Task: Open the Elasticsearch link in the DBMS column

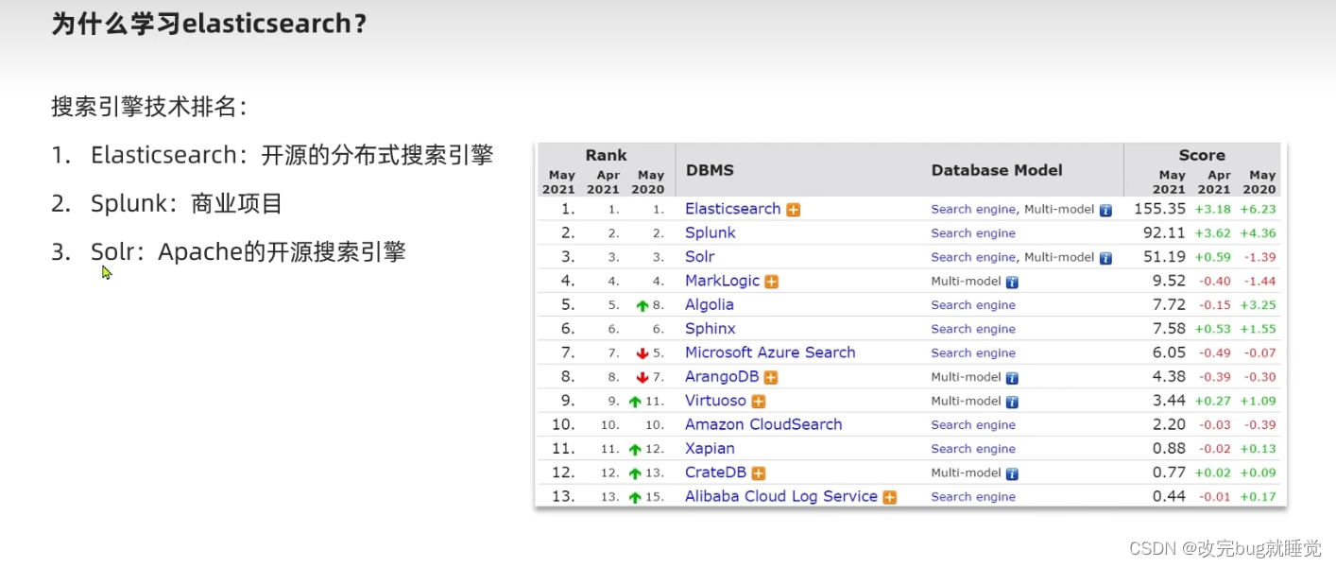Action: tap(732, 209)
